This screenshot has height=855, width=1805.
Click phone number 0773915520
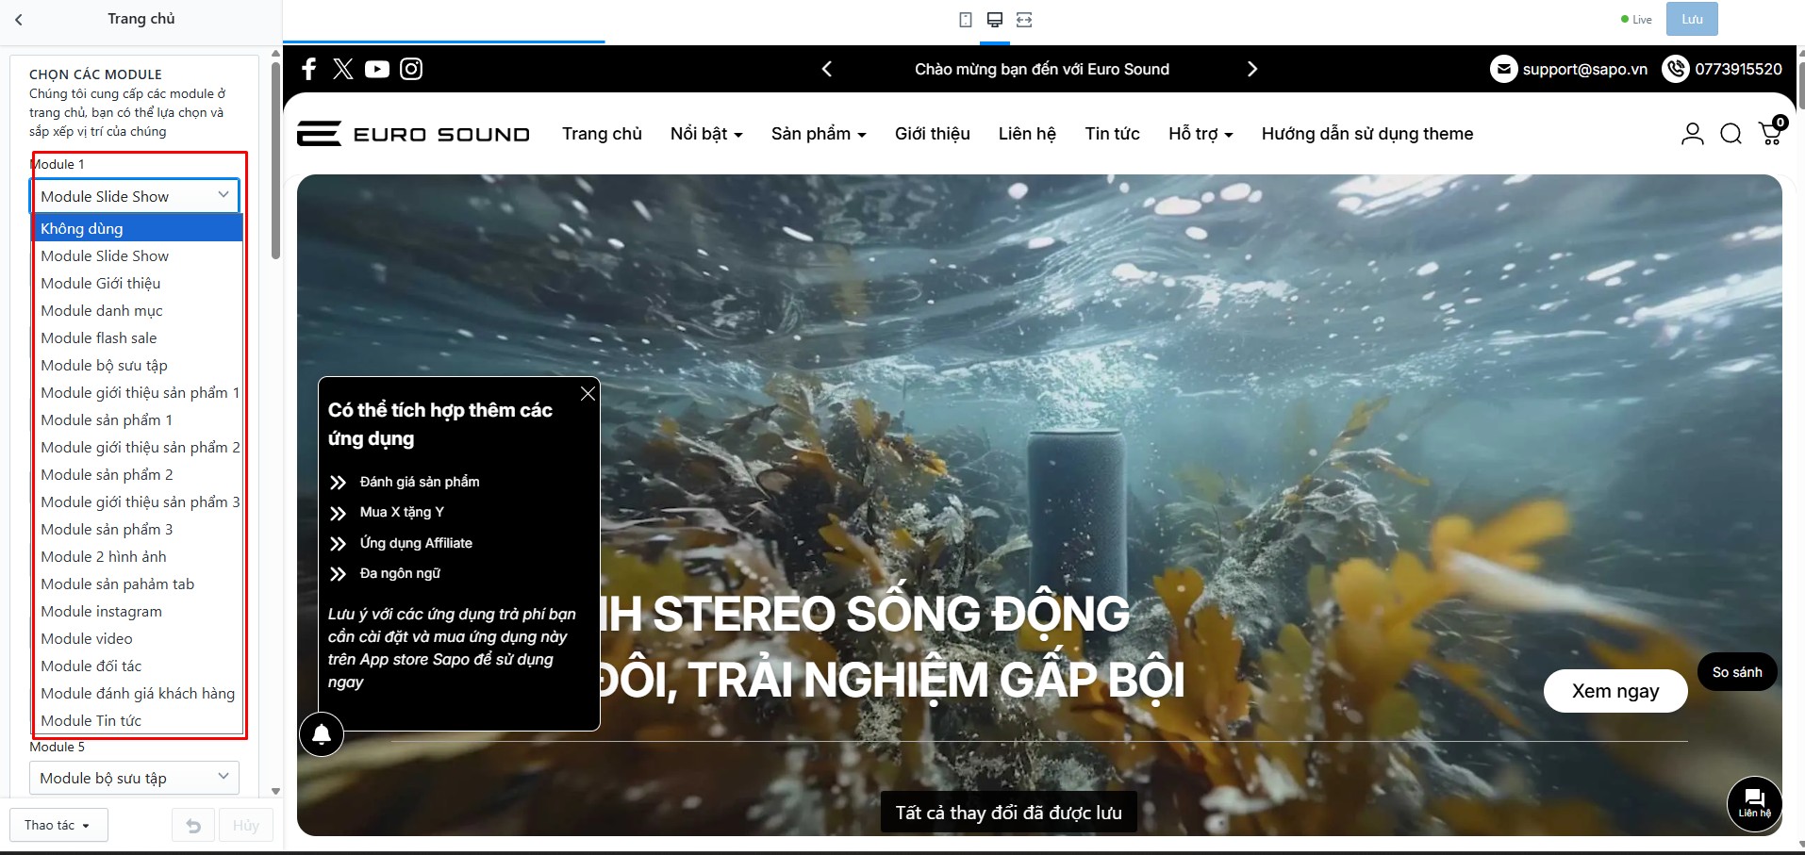[1738, 69]
